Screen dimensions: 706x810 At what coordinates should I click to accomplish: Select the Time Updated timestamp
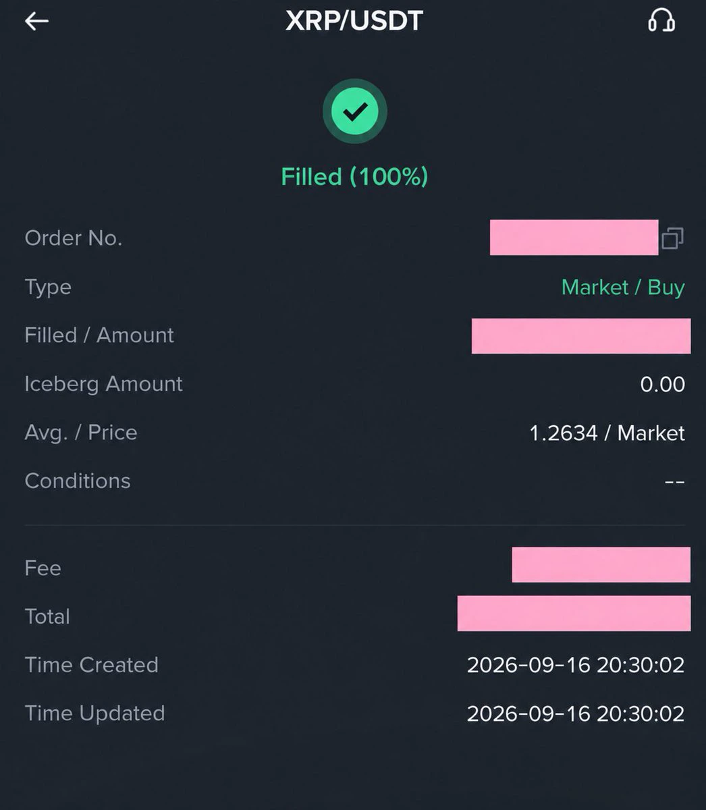[x=576, y=713]
